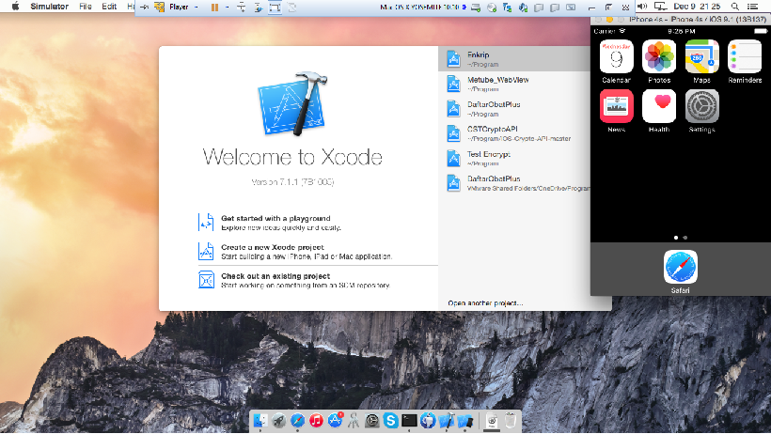Open the Enkrip recent project
This screenshot has width=771, height=434.
pos(513,59)
